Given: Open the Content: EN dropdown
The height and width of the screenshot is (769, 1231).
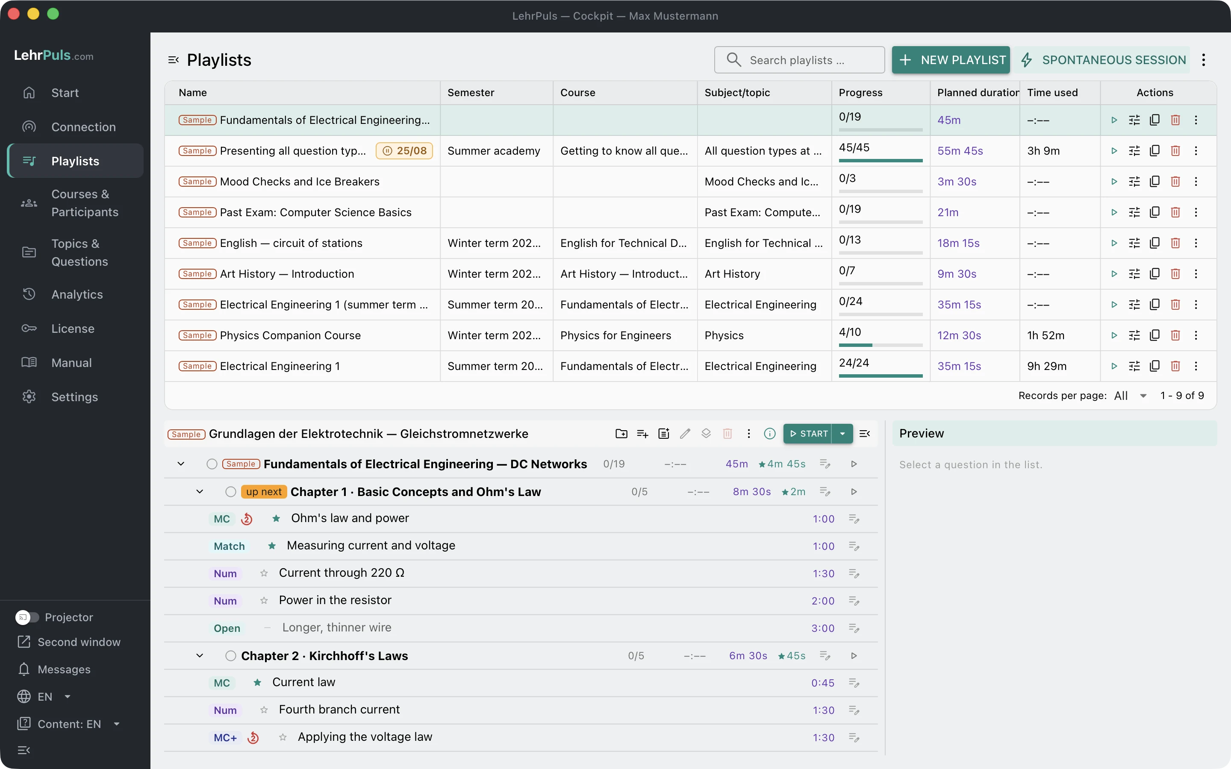Looking at the screenshot, I should (x=69, y=724).
